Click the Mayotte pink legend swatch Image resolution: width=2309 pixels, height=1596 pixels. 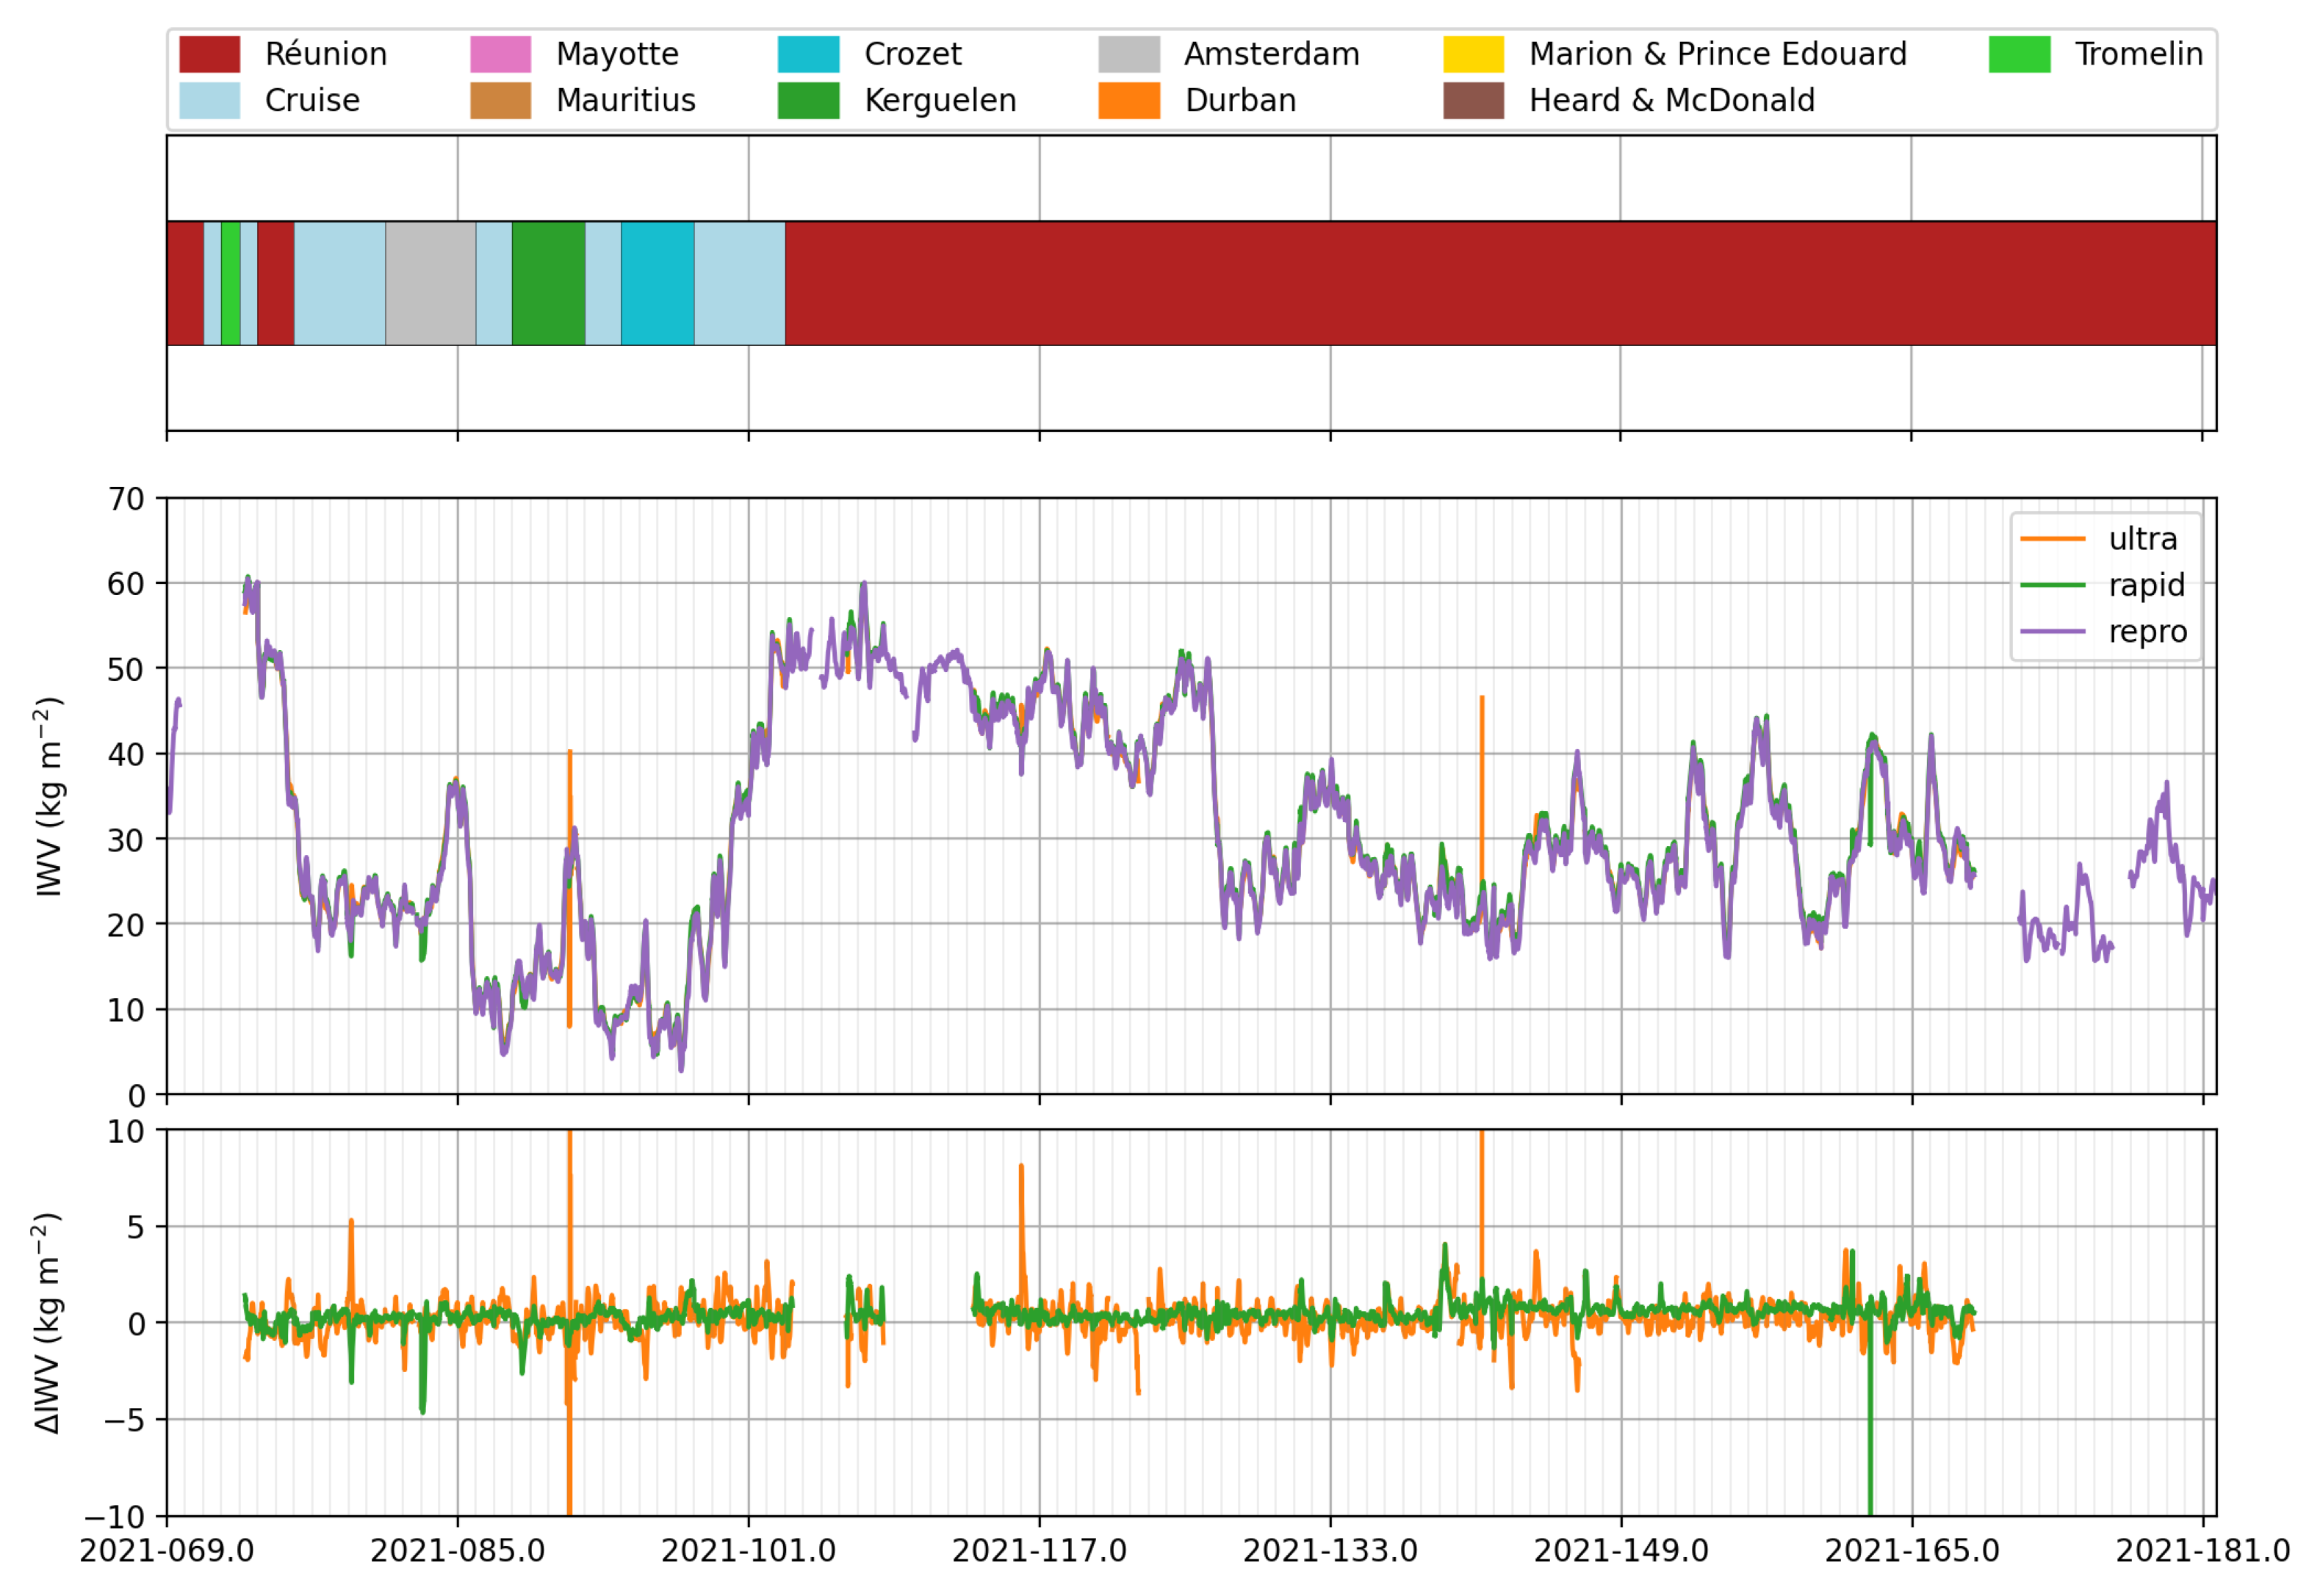(500, 54)
